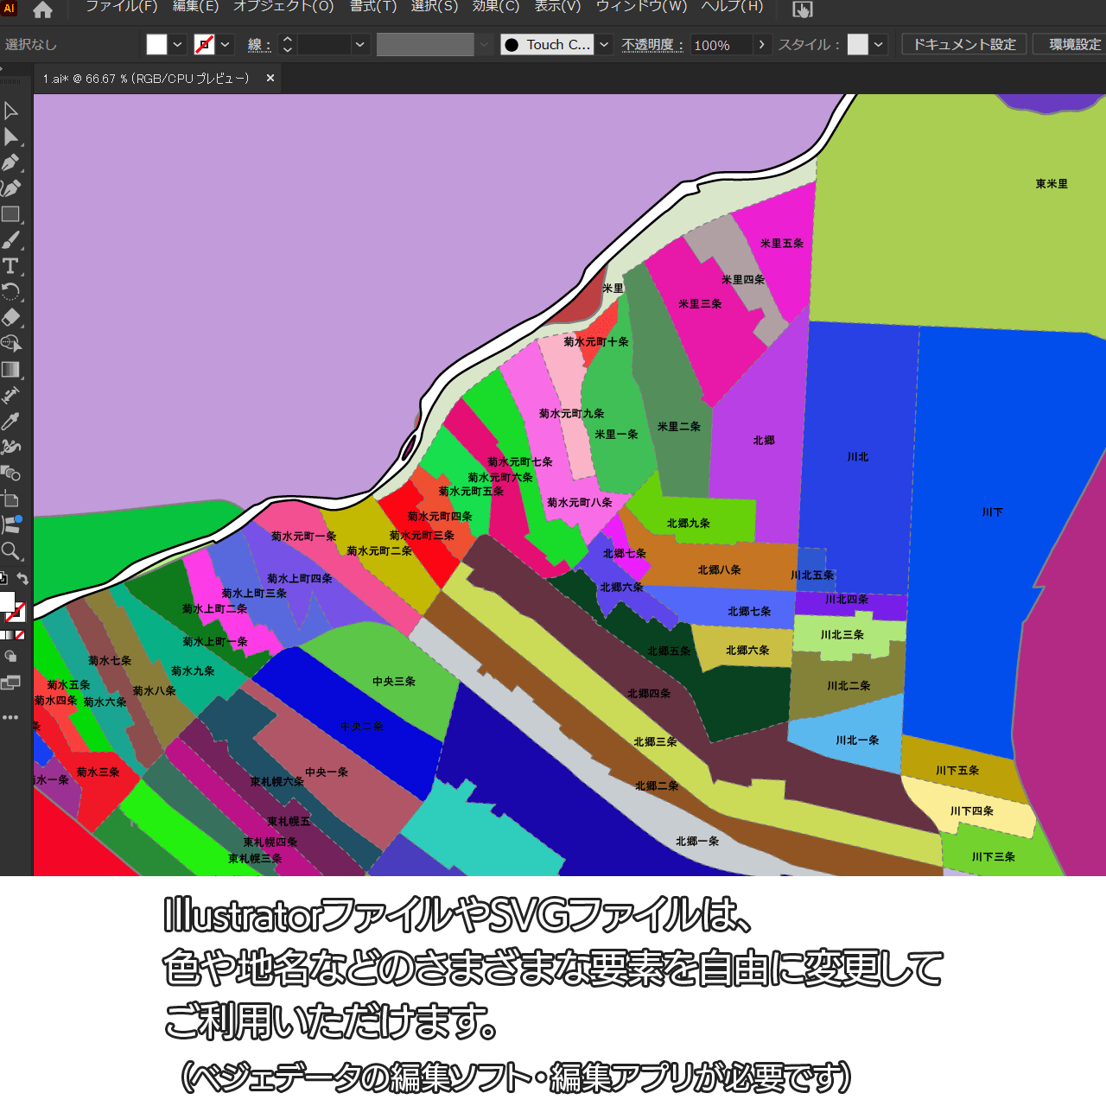Image resolution: width=1106 pixels, height=1106 pixels.
Task: Choose the Eraser tool
Action: tap(10, 317)
